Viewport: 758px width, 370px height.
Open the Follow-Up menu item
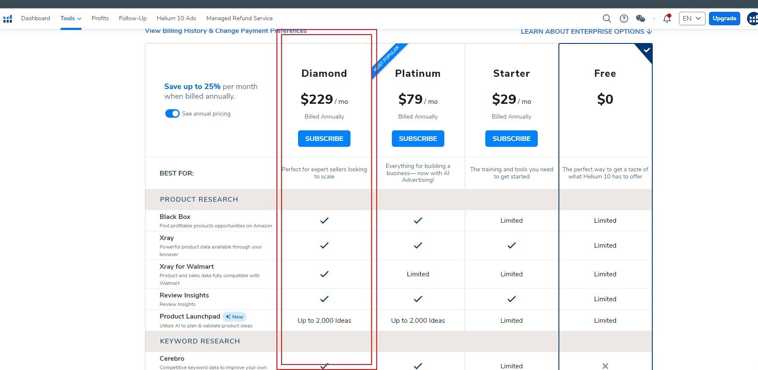pos(133,19)
